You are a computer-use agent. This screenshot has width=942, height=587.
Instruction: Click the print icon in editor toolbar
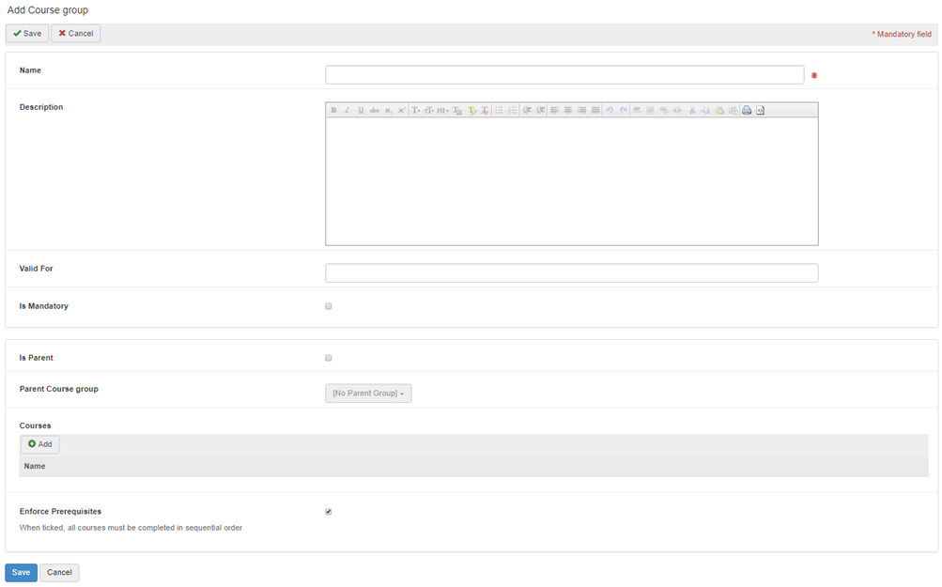pos(747,110)
